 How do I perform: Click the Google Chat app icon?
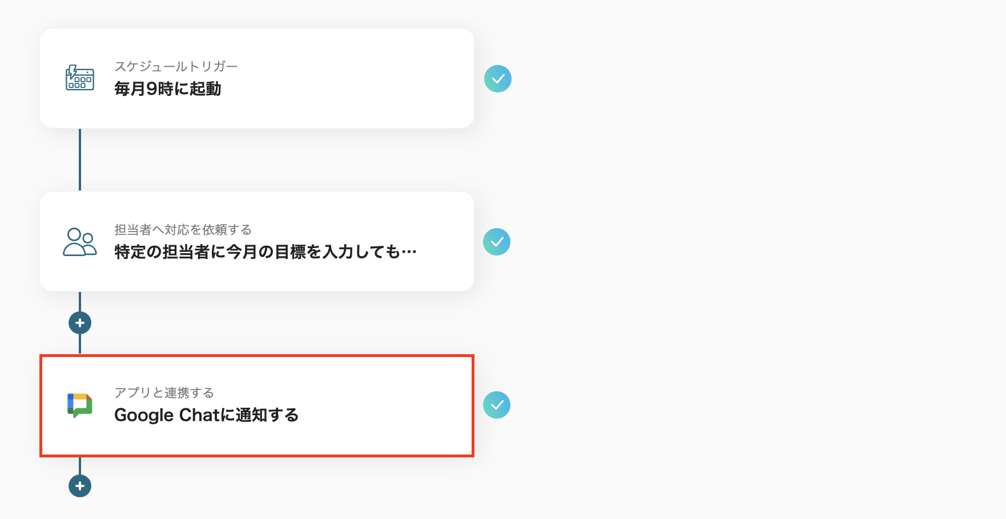[x=79, y=405]
